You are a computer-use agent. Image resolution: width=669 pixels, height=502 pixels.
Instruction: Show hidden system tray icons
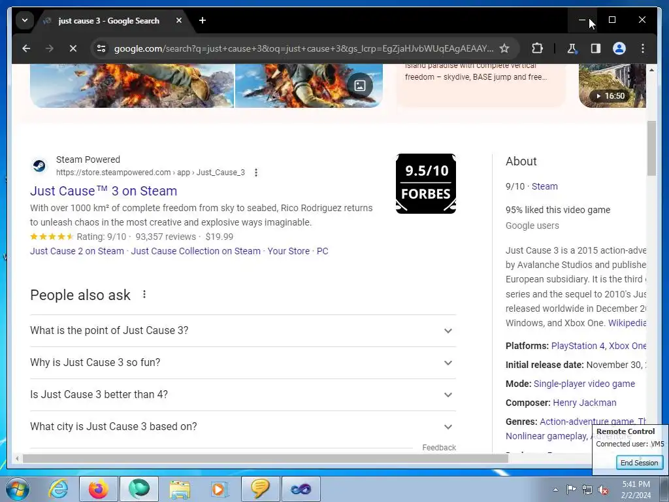[555, 490]
